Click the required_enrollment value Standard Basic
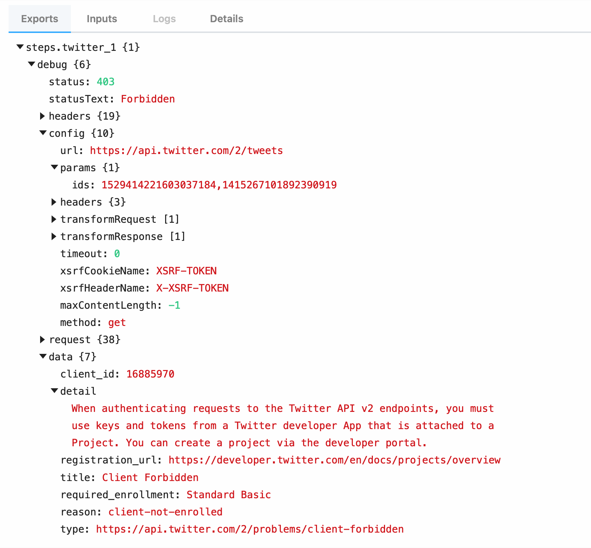Screen dimensions: 591x548 [x=229, y=495]
